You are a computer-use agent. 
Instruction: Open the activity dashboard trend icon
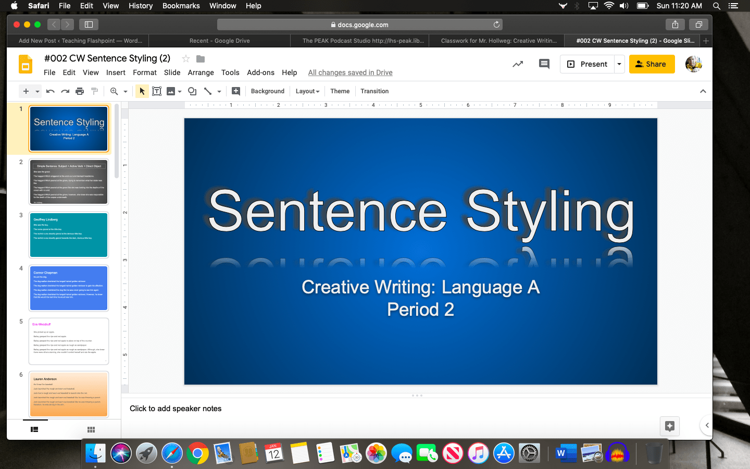coord(518,64)
